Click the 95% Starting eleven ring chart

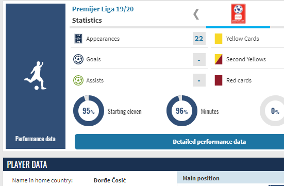[x=89, y=111]
